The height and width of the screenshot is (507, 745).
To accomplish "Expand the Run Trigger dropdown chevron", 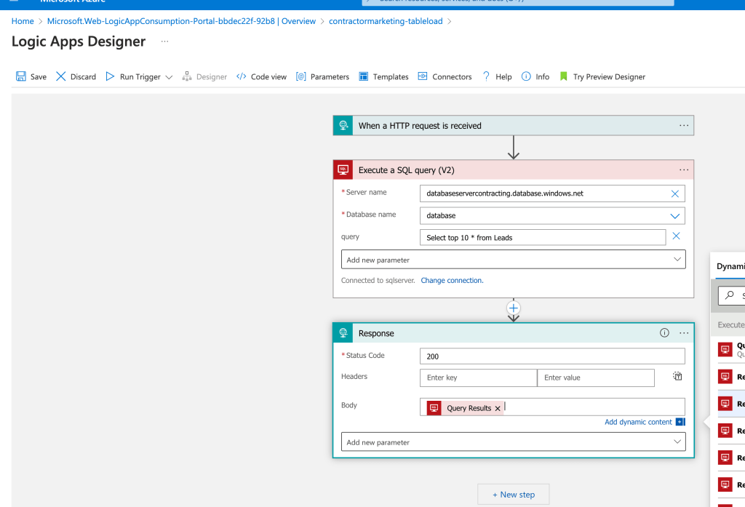I will click(169, 77).
